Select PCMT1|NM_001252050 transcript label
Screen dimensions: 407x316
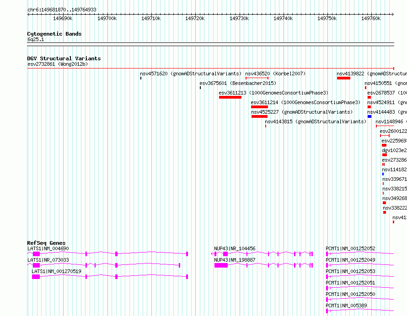point(350,294)
